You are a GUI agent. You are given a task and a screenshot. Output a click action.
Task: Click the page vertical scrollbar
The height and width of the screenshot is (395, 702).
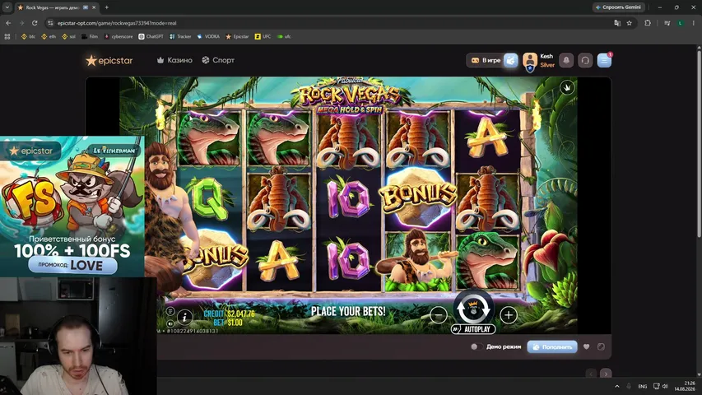699,143
